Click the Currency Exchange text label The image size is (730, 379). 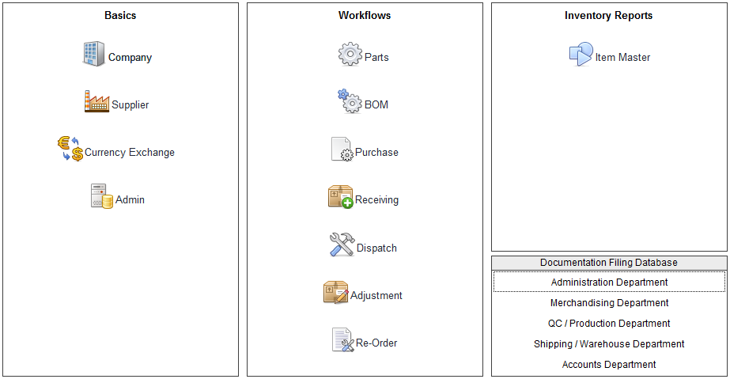coord(130,153)
